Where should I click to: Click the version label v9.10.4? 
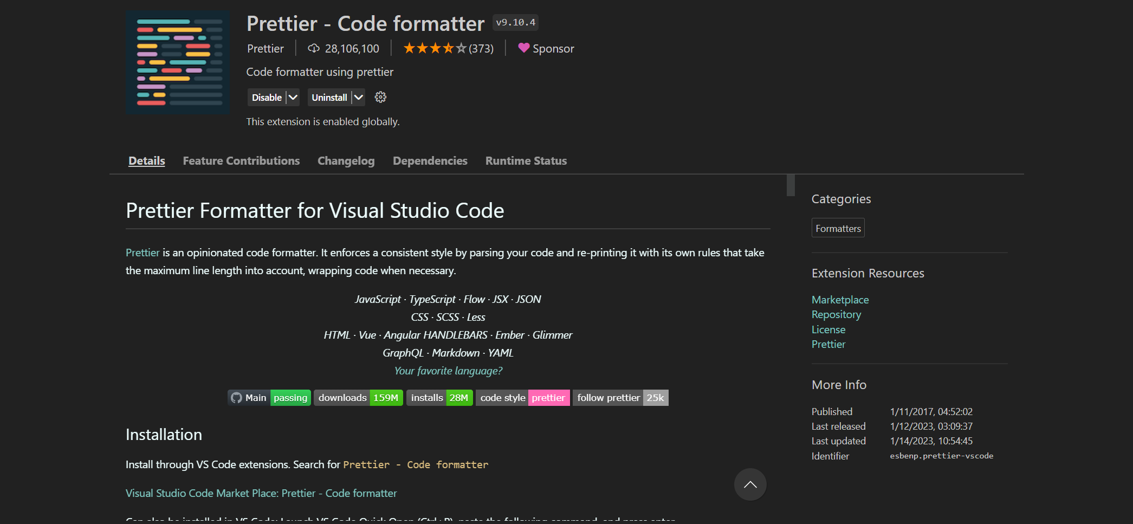(x=515, y=22)
